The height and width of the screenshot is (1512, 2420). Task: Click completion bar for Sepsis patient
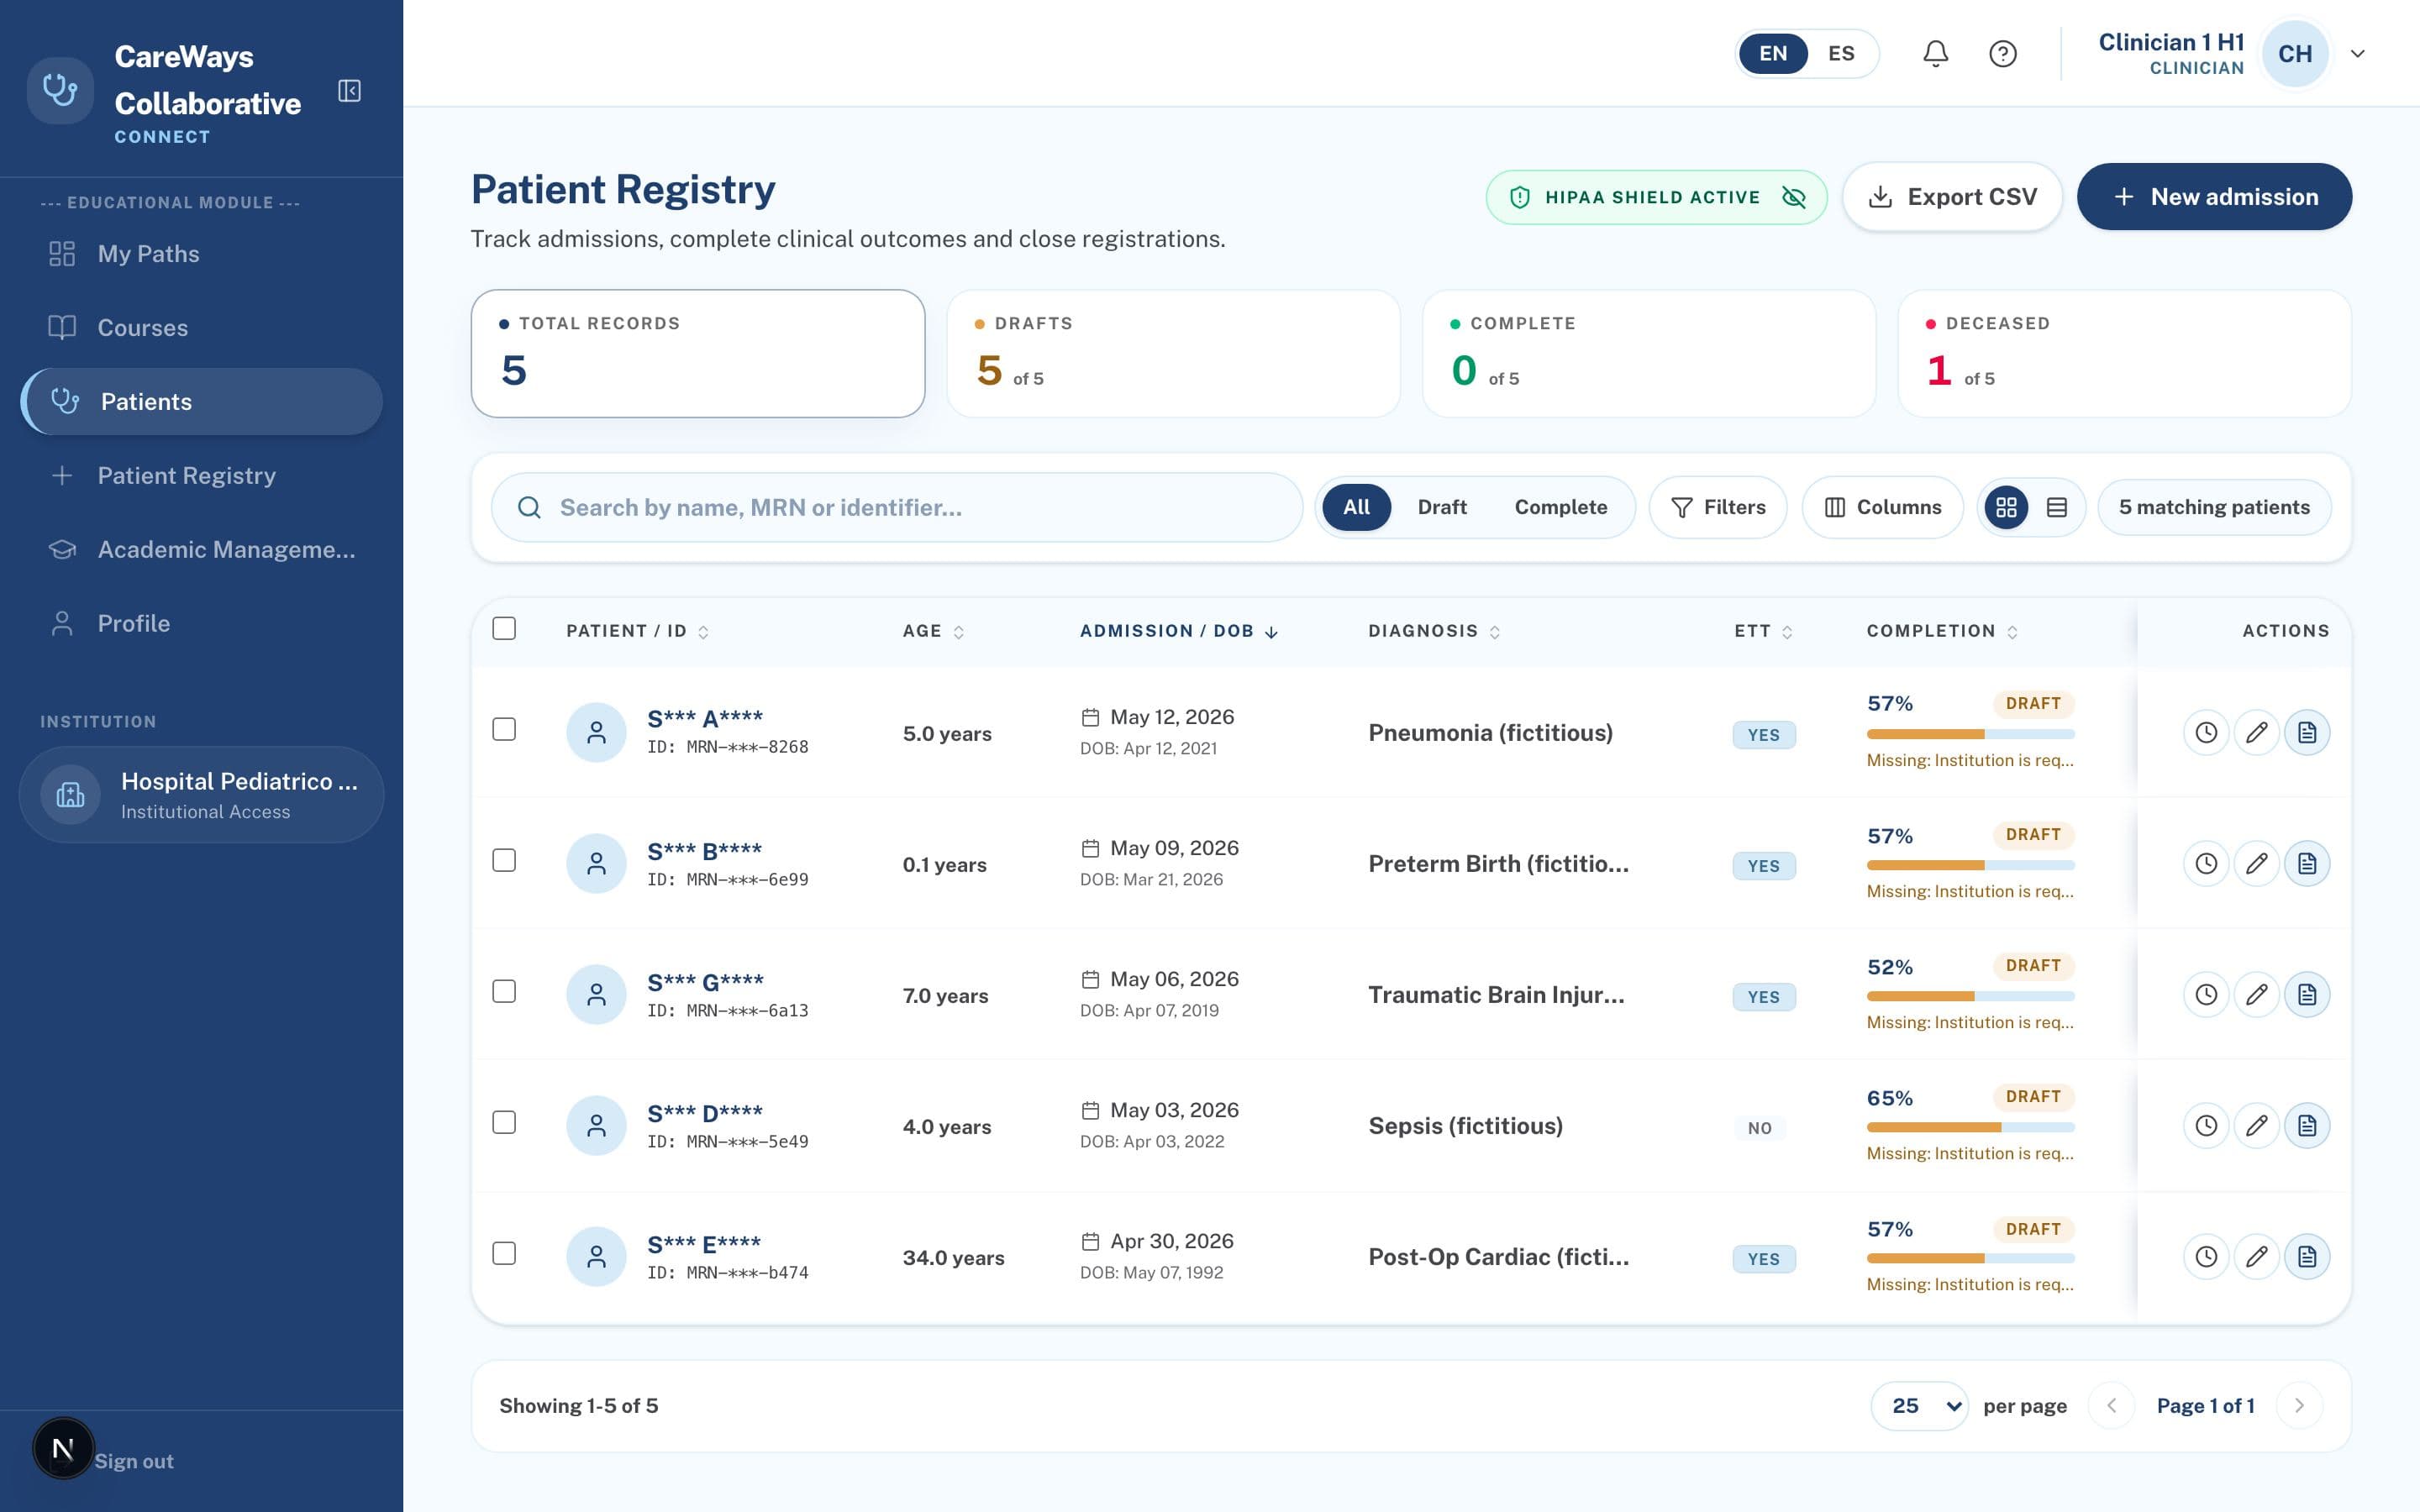click(x=1970, y=1127)
